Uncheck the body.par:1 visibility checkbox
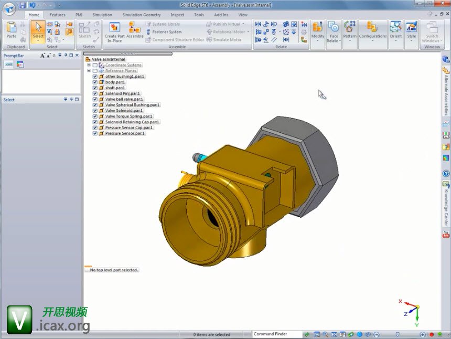Viewport: 451px width, 339px height. (95, 82)
